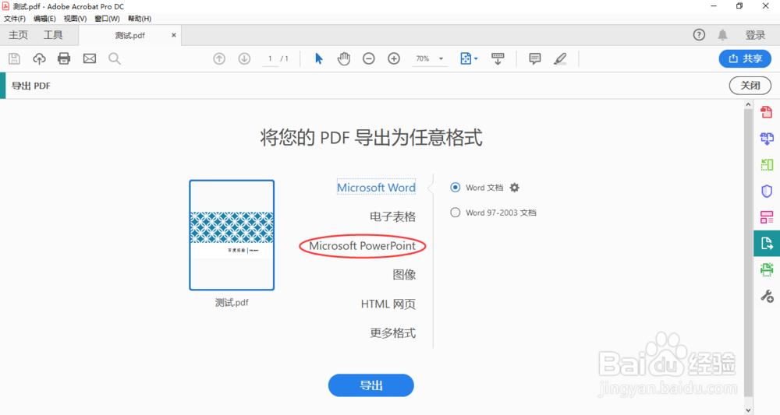Choose 图像 export format

pyautogui.click(x=404, y=275)
